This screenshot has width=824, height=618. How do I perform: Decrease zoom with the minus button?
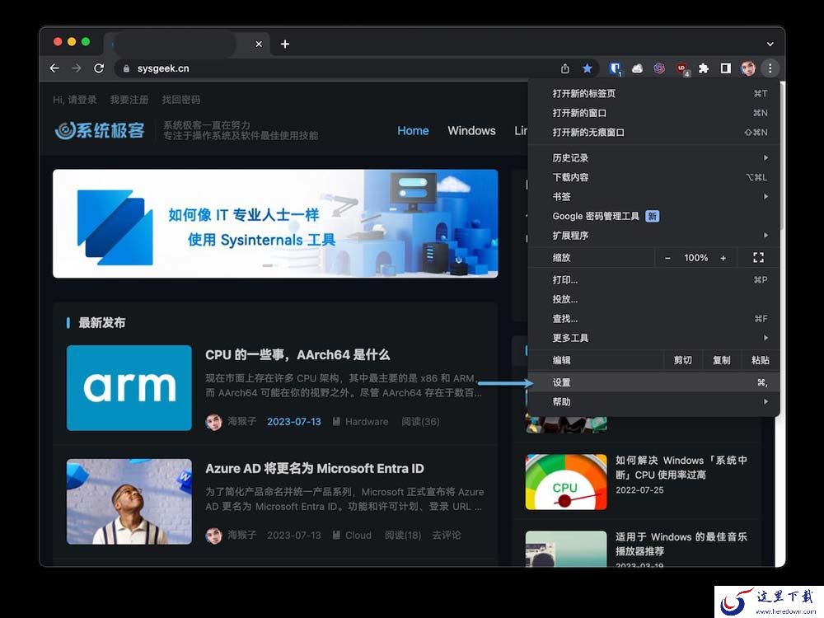[667, 258]
